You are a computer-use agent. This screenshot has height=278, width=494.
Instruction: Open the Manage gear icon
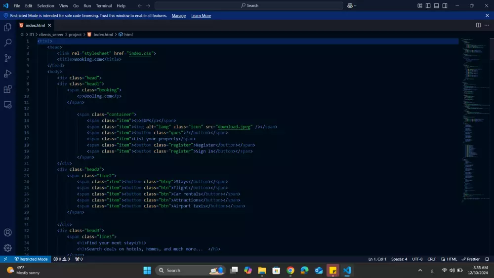point(7,248)
